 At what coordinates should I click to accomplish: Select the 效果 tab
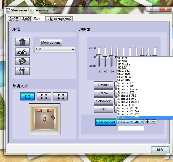[x=39, y=18]
